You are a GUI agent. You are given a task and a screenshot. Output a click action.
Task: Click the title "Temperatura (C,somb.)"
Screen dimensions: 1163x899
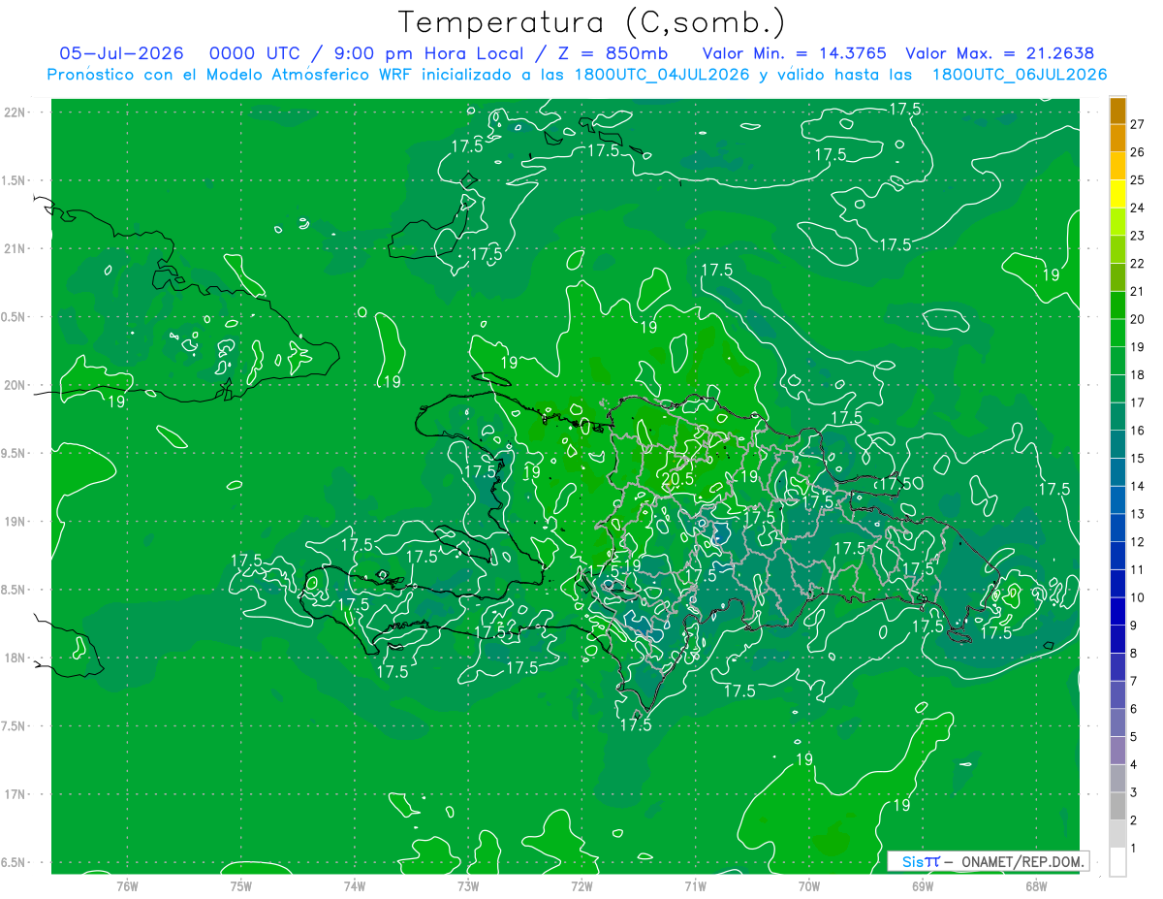[x=592, y=22]
